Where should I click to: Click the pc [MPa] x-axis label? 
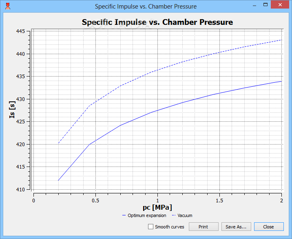[x=157, y=207]
